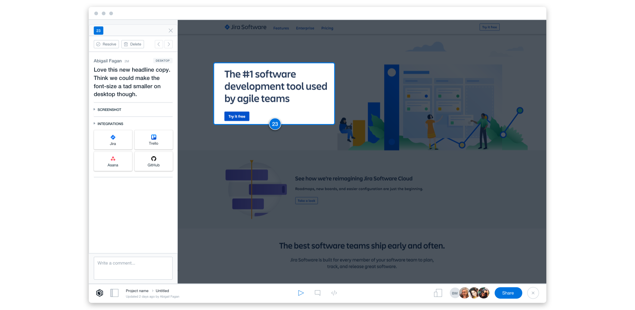Click the Untitled breadcrumb

click(x=162, y=291)
